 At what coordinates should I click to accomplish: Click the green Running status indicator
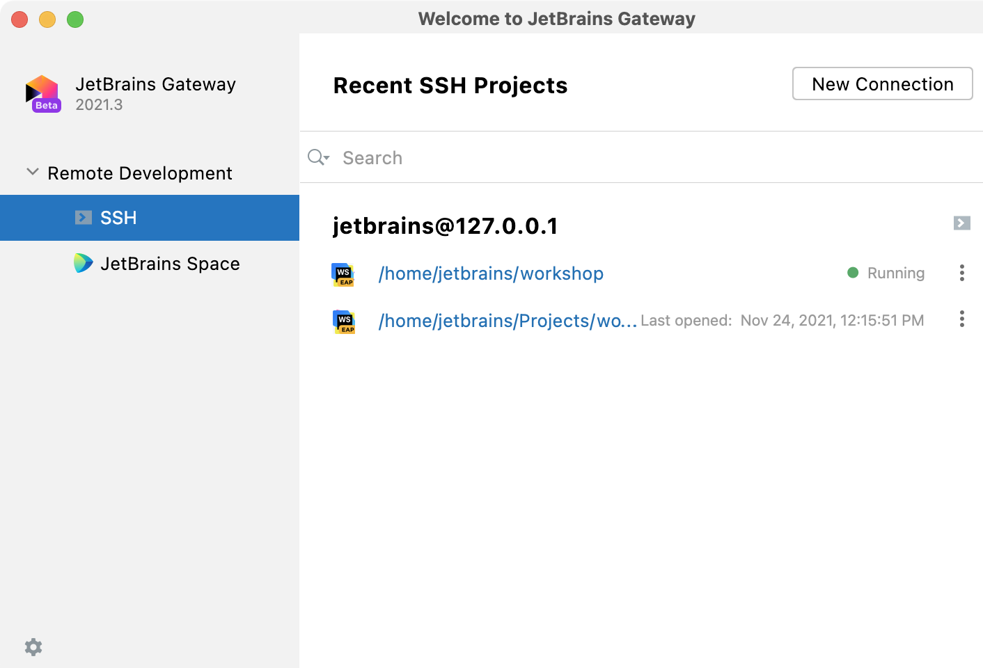click(x=853, y=273)
